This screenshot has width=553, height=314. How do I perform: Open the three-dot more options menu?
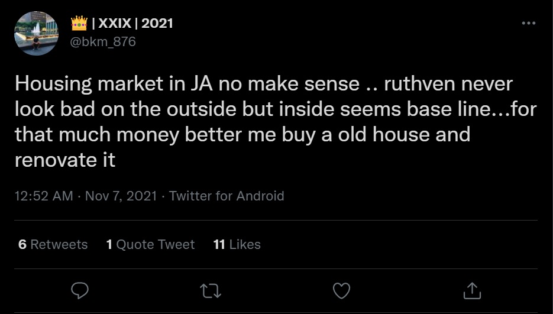(x=529, y=23)
